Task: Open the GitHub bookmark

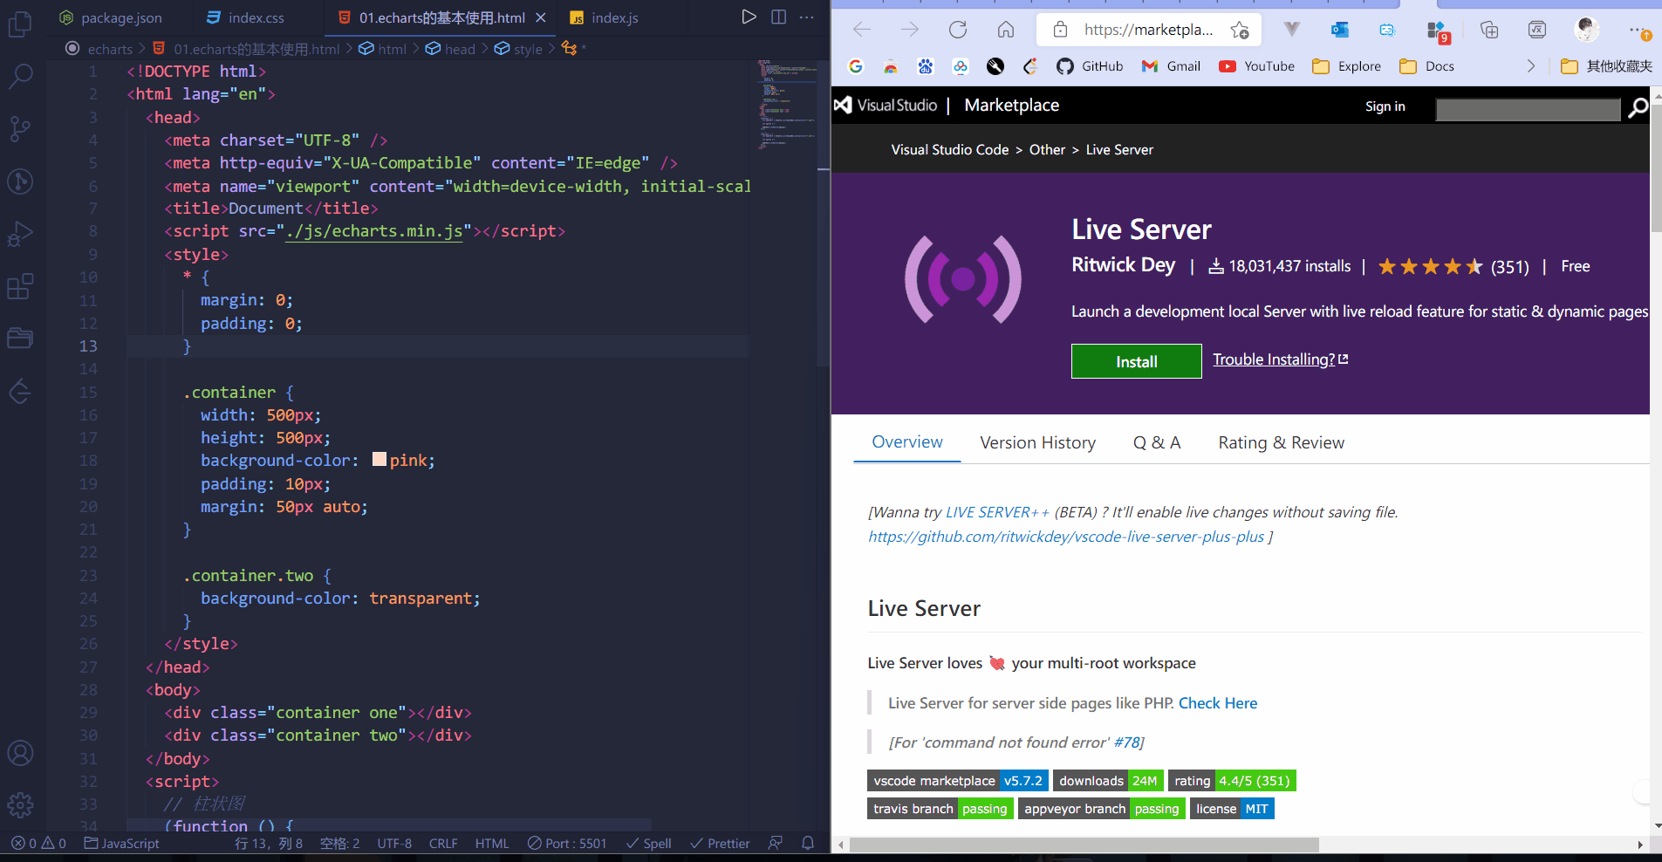Action: tap(1090, 66)
